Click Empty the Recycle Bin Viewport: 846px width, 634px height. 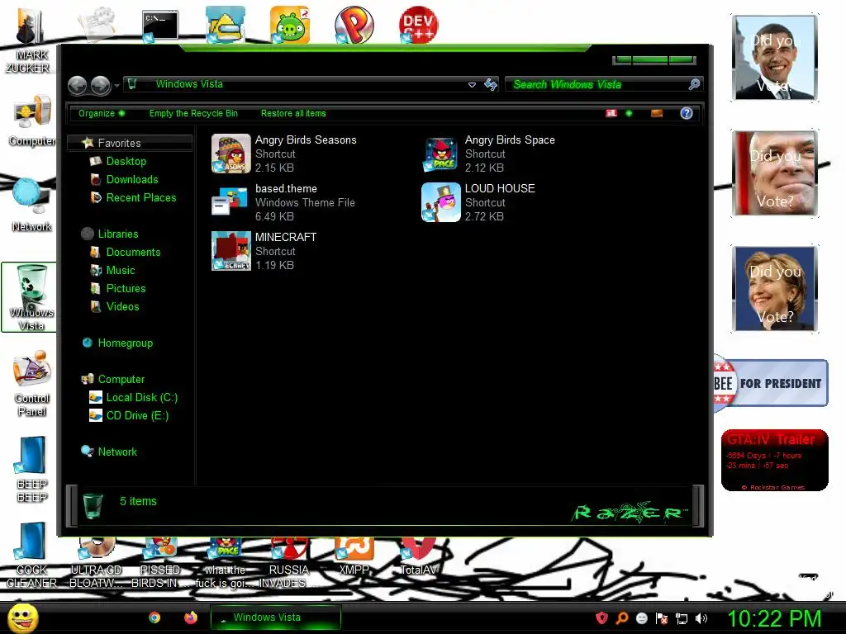(193, 113)
